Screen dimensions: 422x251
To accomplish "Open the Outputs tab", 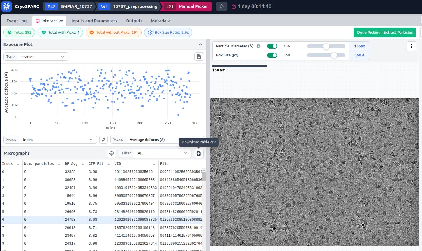I will coord(134,21).
